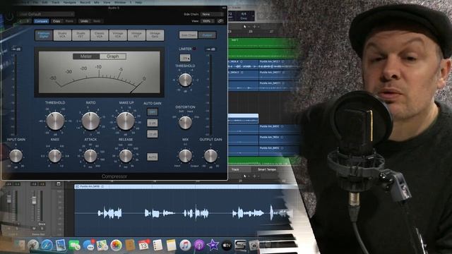Click the Input Gain knob
The image size is (452, 254).
[16, 156]
